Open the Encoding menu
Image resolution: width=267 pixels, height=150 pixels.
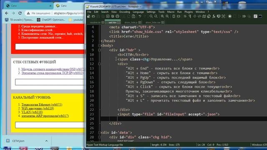pos(124,12)
